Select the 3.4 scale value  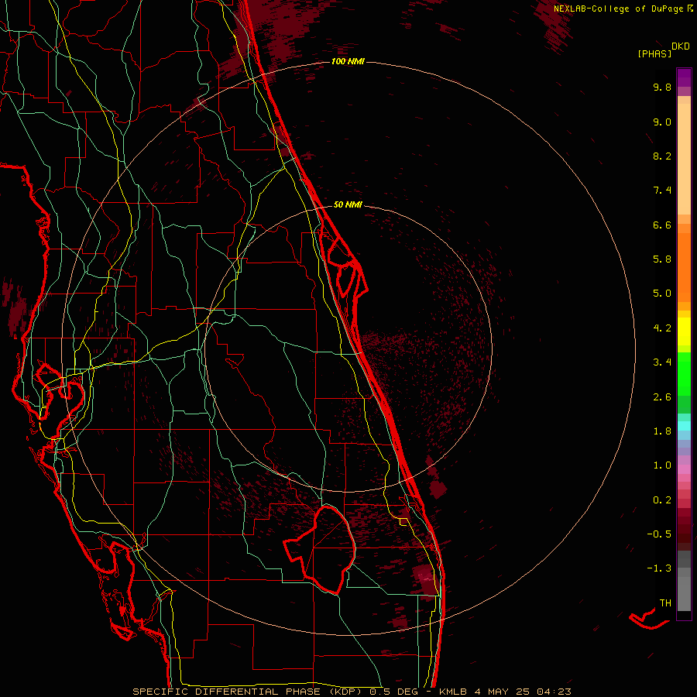662,362
